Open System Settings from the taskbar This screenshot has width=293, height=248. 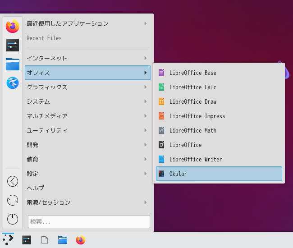(27, 240)
